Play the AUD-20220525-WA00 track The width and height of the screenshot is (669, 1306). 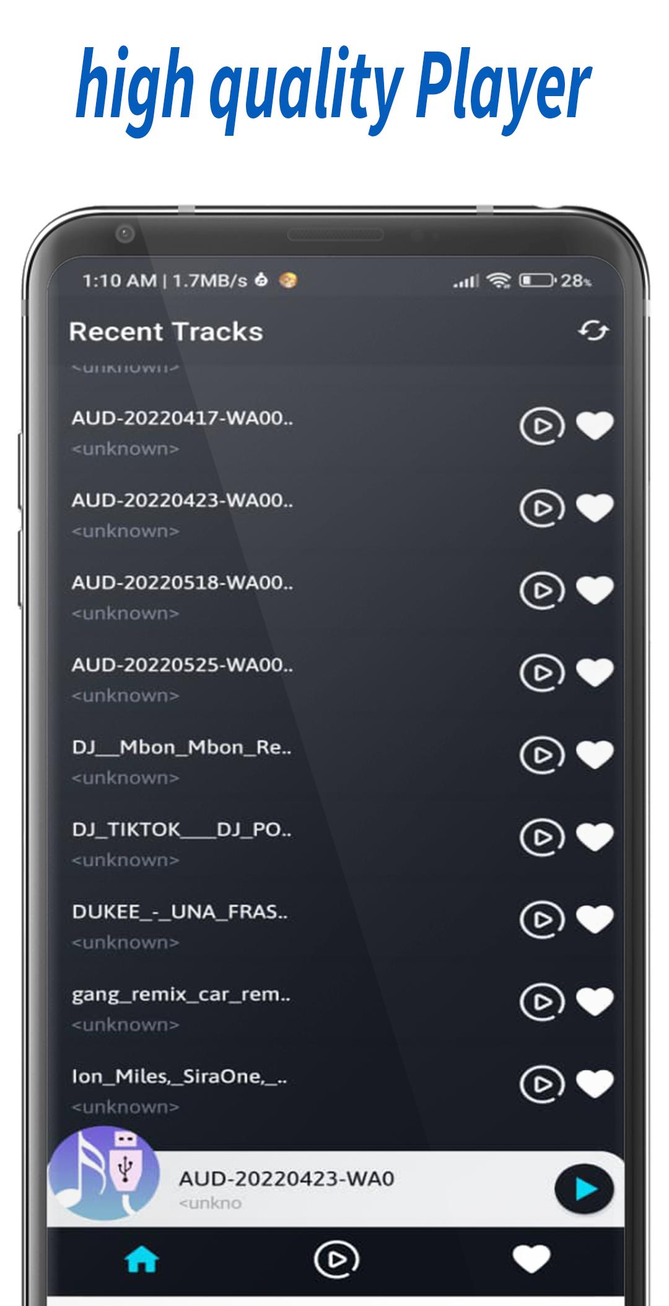pyautogui.click(x=542, y=673)
